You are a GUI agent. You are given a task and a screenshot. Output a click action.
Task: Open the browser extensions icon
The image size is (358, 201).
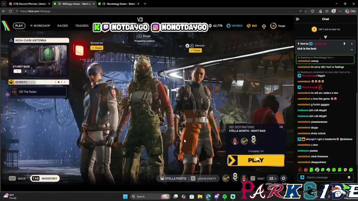313,11
